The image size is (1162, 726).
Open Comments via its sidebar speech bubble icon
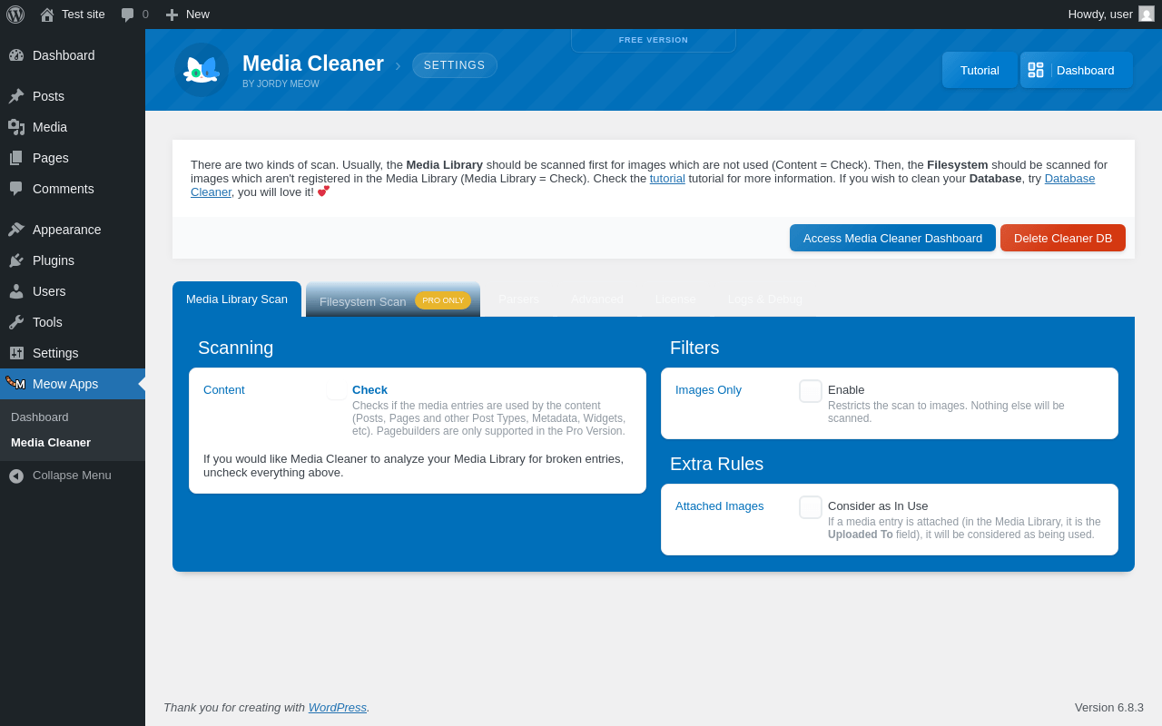click(x=16, y=189)
